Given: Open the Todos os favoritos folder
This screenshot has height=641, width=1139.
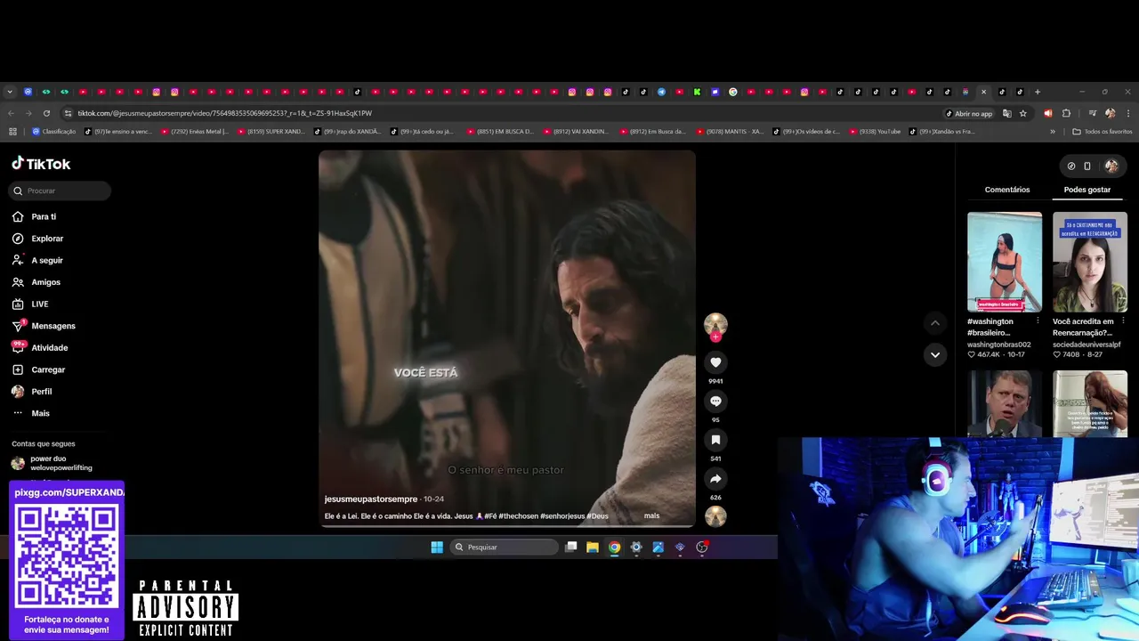Looking at the screenshot, I should [x=1103, y=132].
